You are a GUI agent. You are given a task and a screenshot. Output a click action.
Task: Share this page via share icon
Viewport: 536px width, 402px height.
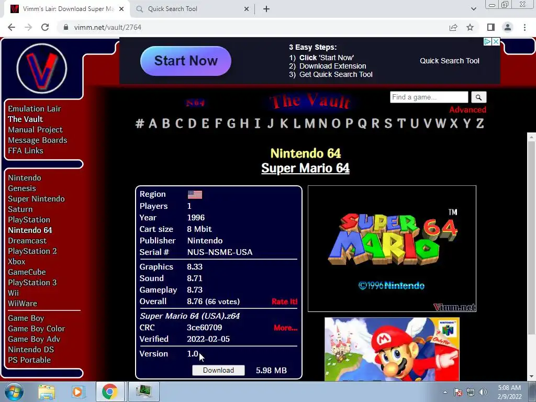tap(453, 27)
